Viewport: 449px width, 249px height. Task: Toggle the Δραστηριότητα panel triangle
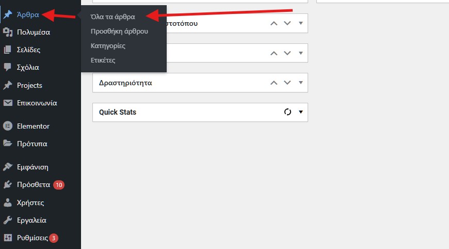point(301,83)
